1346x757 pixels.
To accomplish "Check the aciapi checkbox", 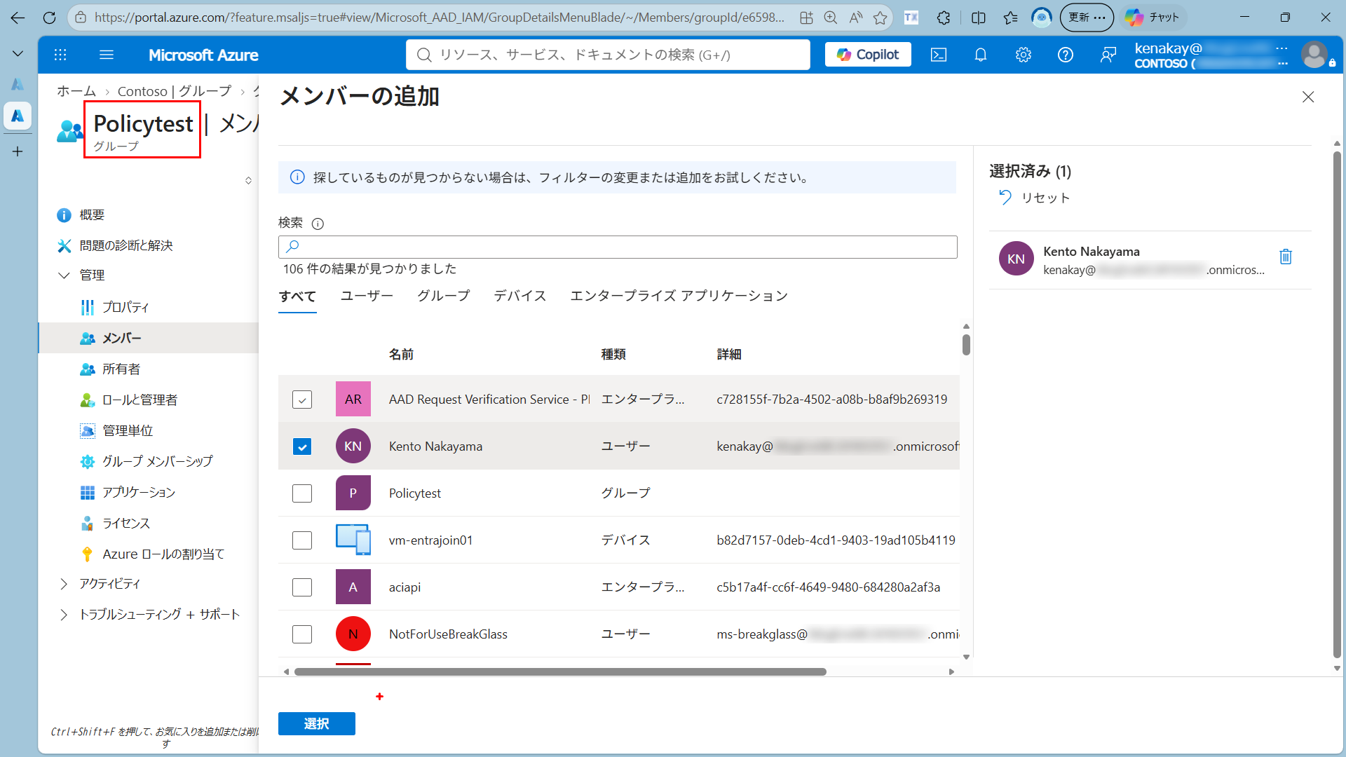I will click(302, 587).
